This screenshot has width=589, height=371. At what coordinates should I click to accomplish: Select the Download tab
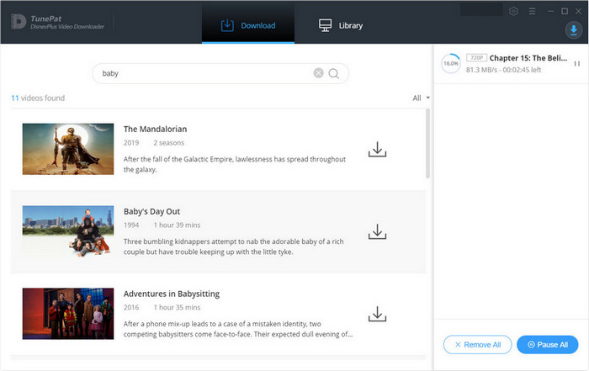[248, 25]
